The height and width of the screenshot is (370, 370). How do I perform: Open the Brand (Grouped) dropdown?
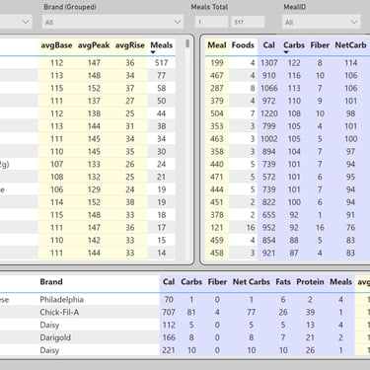[x=112, y=23]
